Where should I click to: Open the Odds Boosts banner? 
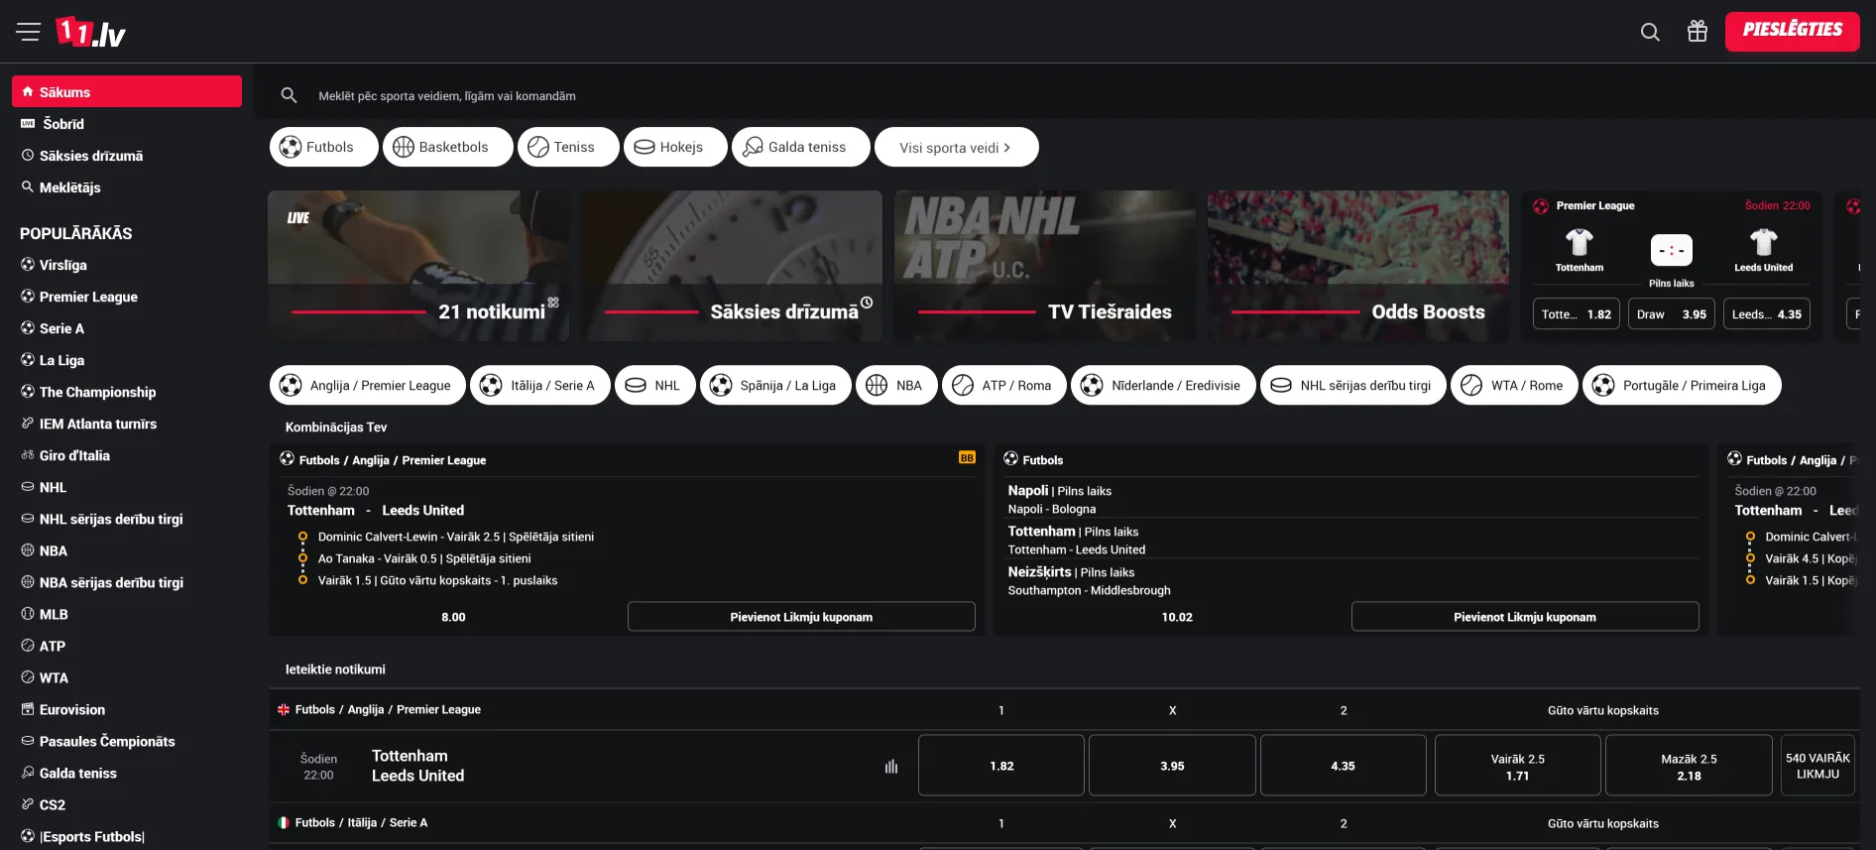coord(1358,266)
